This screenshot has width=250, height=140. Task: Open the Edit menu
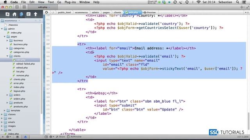click(32, 2)
